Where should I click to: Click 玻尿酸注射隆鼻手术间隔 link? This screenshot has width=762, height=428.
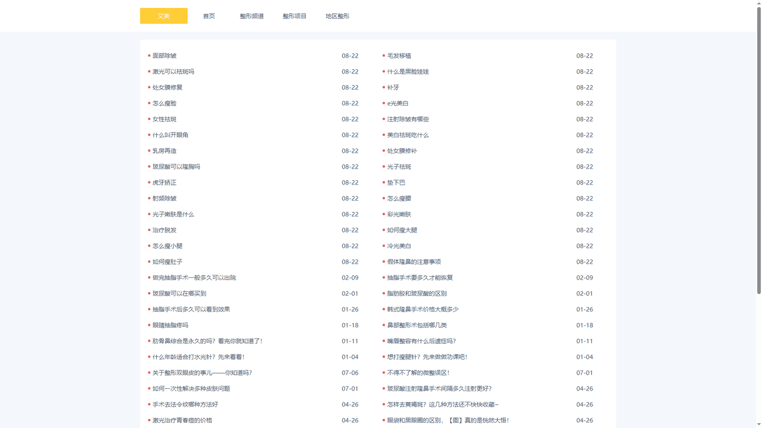(x=440, y=388)
